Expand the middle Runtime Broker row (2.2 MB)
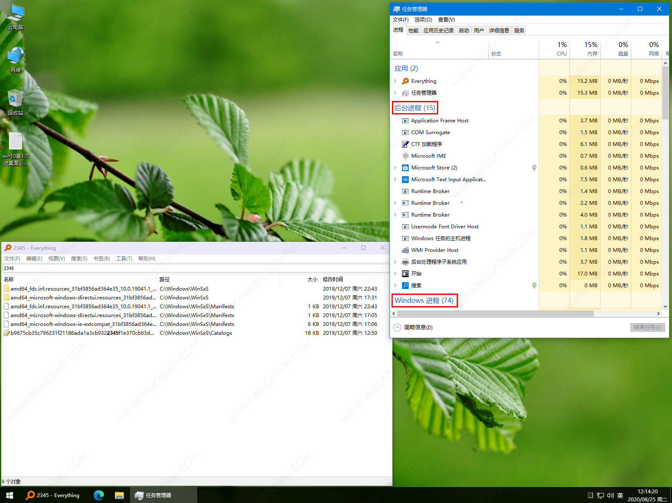This screenshot has height=503, width=672. (x=395, y=203)
